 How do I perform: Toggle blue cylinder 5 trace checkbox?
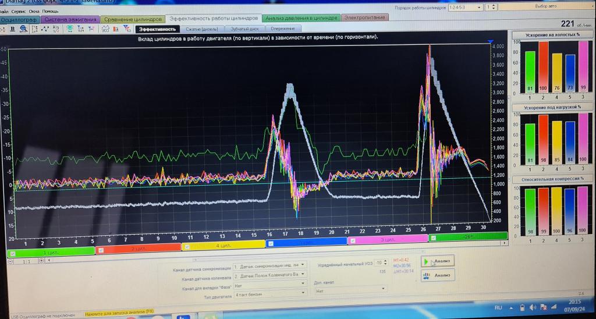271,243
